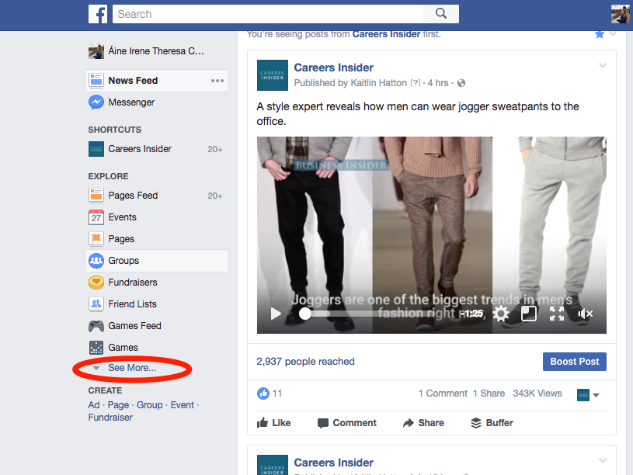
Task: Click the Pages flag icon
Action: point(96,239)
